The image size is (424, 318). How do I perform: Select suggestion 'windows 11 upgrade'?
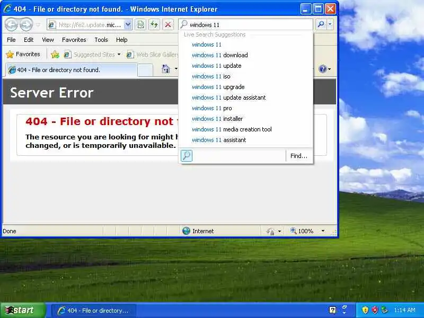pos(245,87)
